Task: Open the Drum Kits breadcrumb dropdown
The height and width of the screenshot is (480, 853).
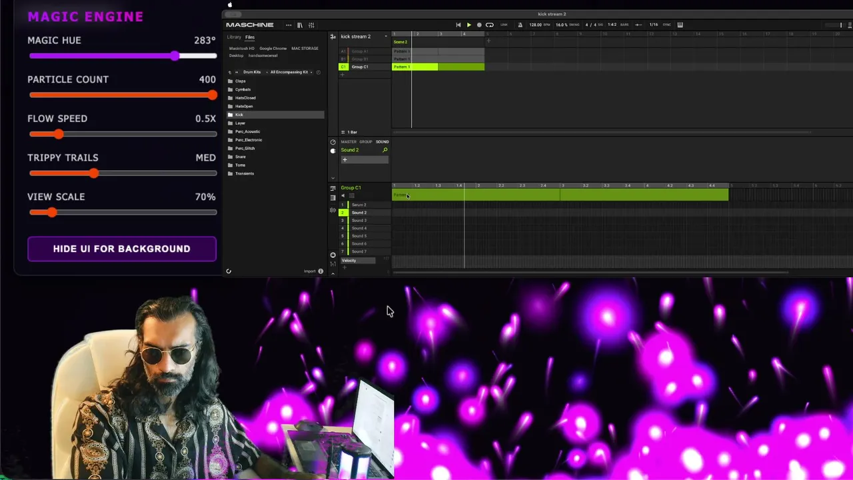Action: pyautogui.click(x=252, y=72)
